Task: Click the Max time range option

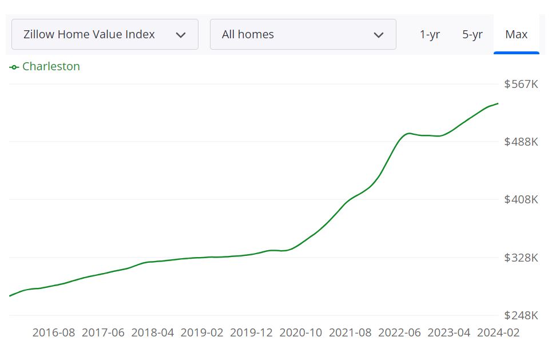Action: tap(517, 34)
